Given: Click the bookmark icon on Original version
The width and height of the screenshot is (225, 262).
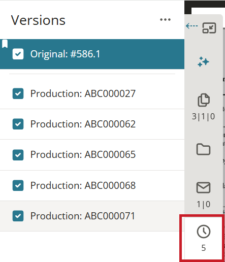Looking at the screenshot, I should 5,44.
